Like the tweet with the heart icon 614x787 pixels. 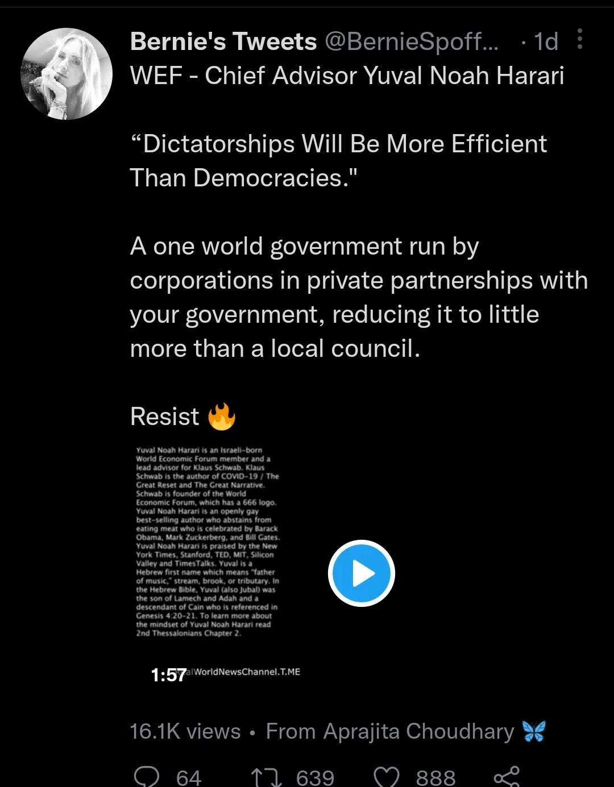click(x=387, y=776)
